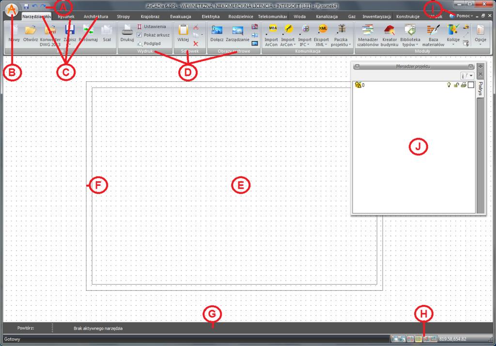This screenshot has width=496, height=346.
Task: Switch to the Konstrukcje ribbon tab
Action: pos(408,16)
